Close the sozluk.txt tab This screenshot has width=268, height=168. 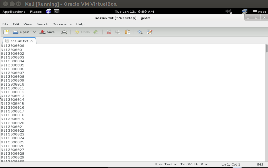click(x=32, y=41)
